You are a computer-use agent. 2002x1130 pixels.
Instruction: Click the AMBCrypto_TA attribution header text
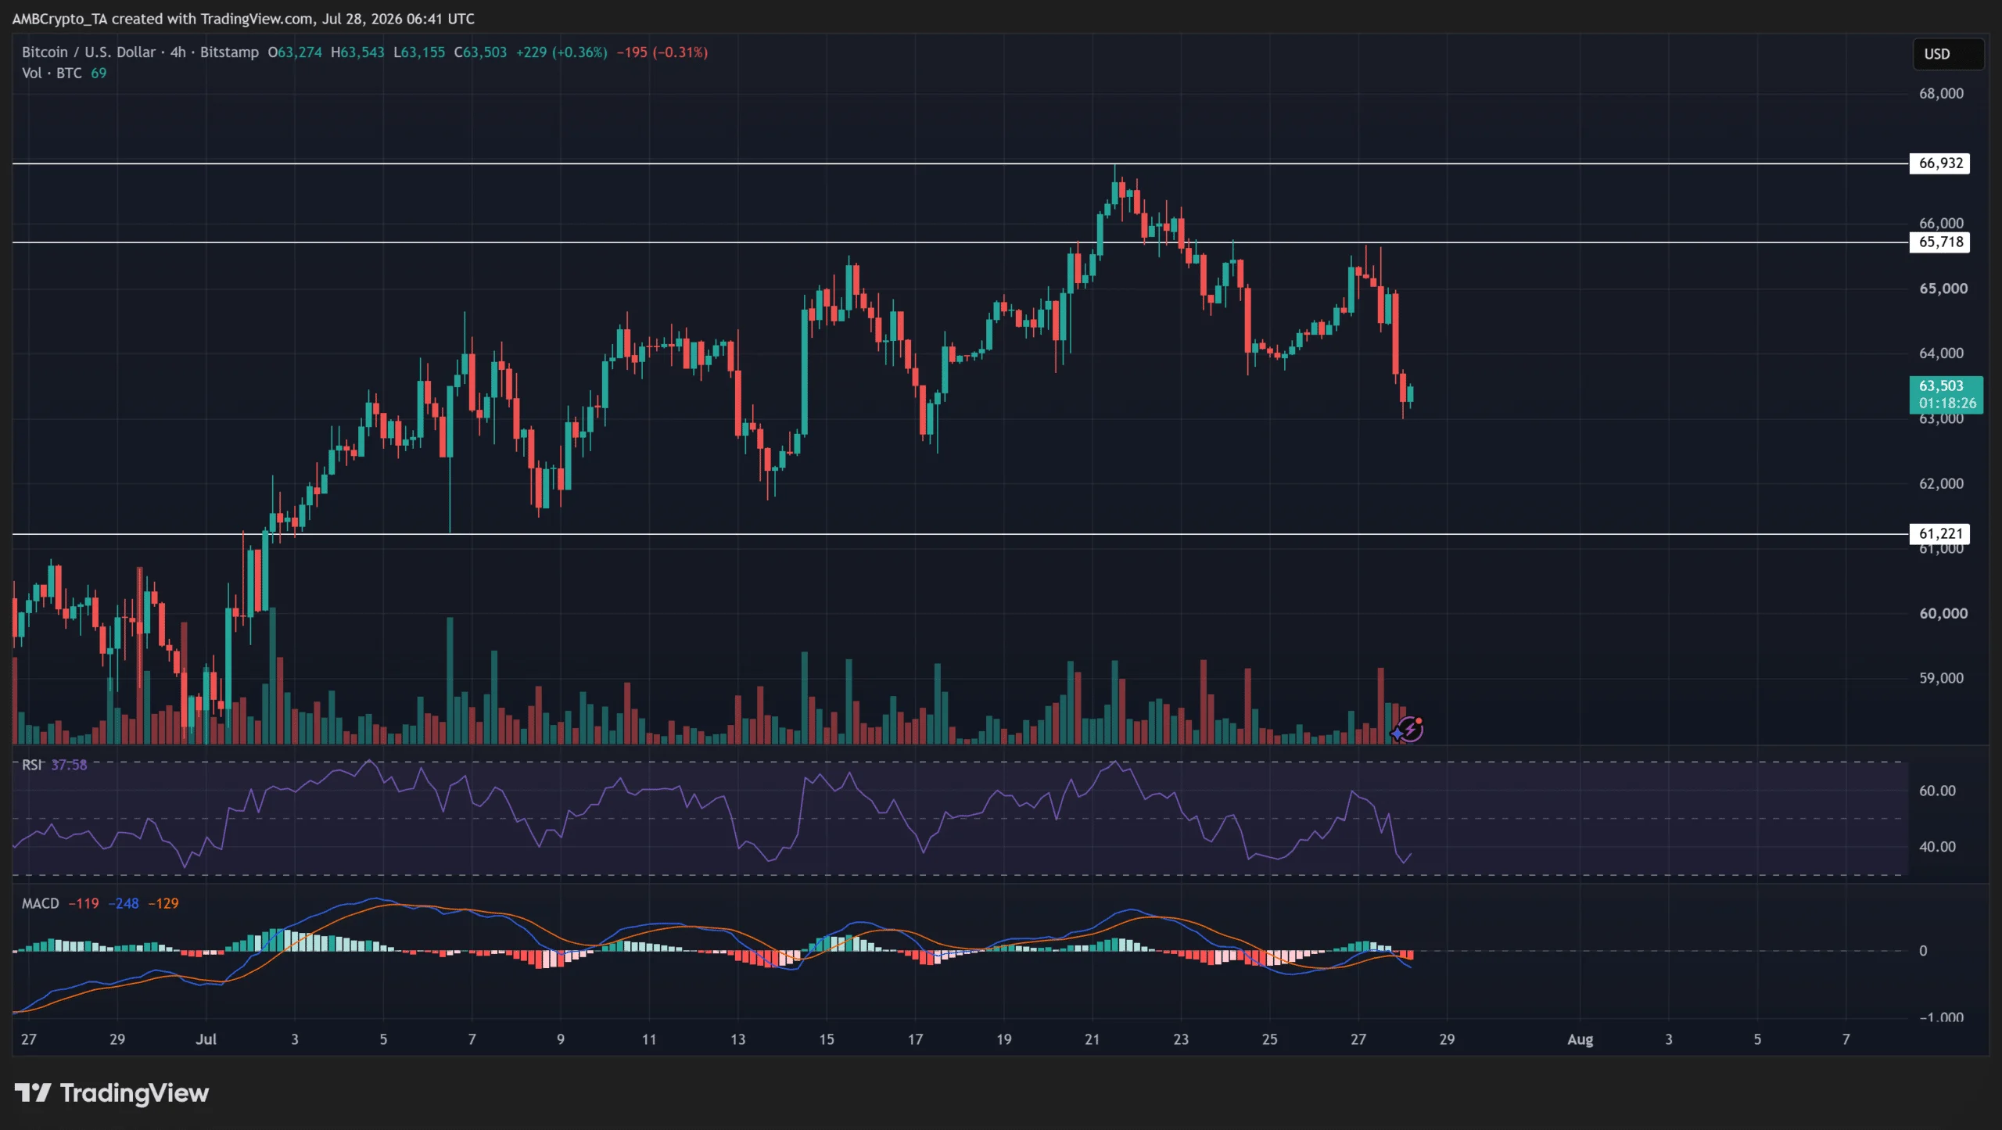[243, 19]
